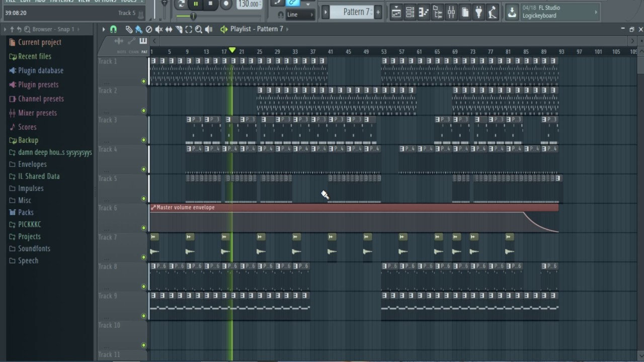The image size is (644, 362).
Task: Mute Track 5 using its green light
Action: pos(144,199)
